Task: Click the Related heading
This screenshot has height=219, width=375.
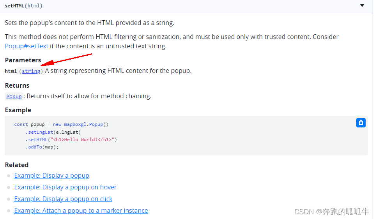Action: pos(17,165)
